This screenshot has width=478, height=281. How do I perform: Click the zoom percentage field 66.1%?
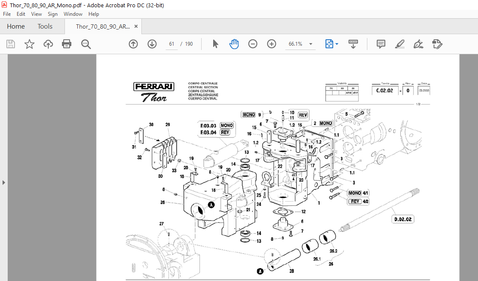(295, 44)
